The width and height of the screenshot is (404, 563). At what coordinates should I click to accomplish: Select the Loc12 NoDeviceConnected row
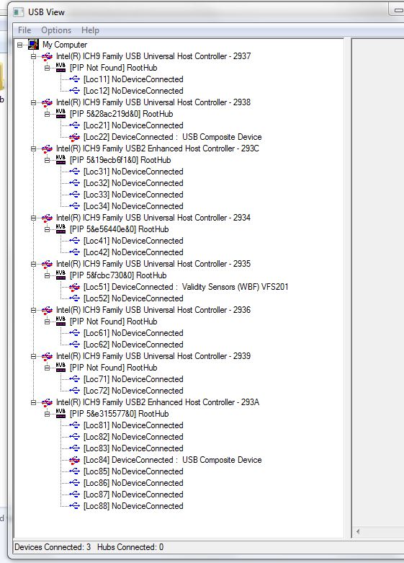point(133,91)
